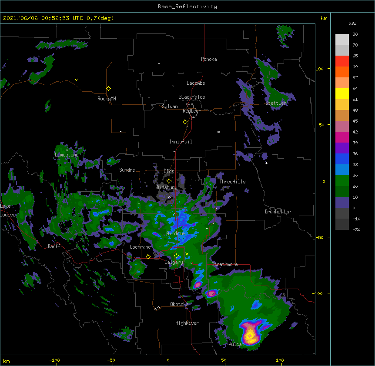This screenshot has height=366, width=375.
Task: Click the Okotoks city label
Action: click(179, 304)
